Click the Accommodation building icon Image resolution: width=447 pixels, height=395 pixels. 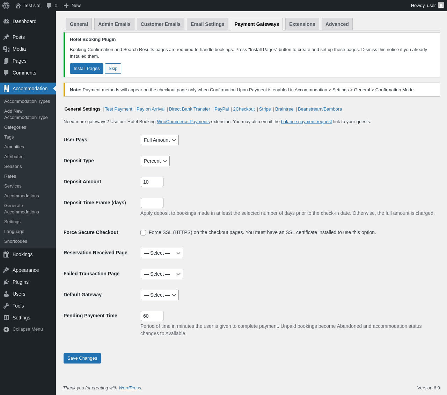click(x=6, y=89)
